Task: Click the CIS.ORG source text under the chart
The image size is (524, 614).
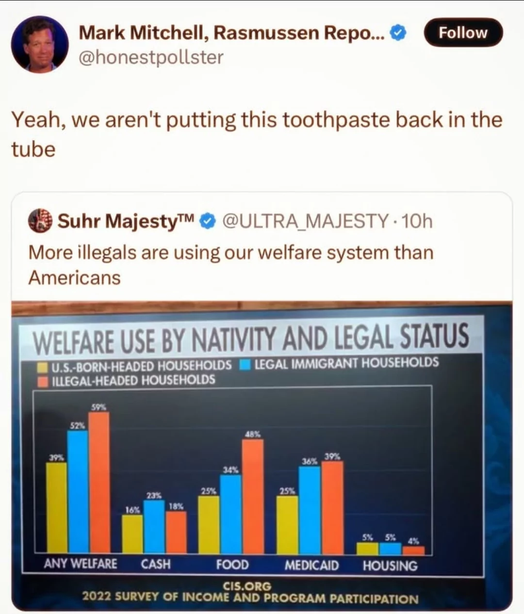Action: click(247, 586)
